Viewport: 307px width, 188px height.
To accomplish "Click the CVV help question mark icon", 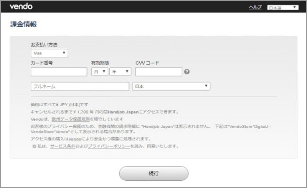I will pos(187,72).
